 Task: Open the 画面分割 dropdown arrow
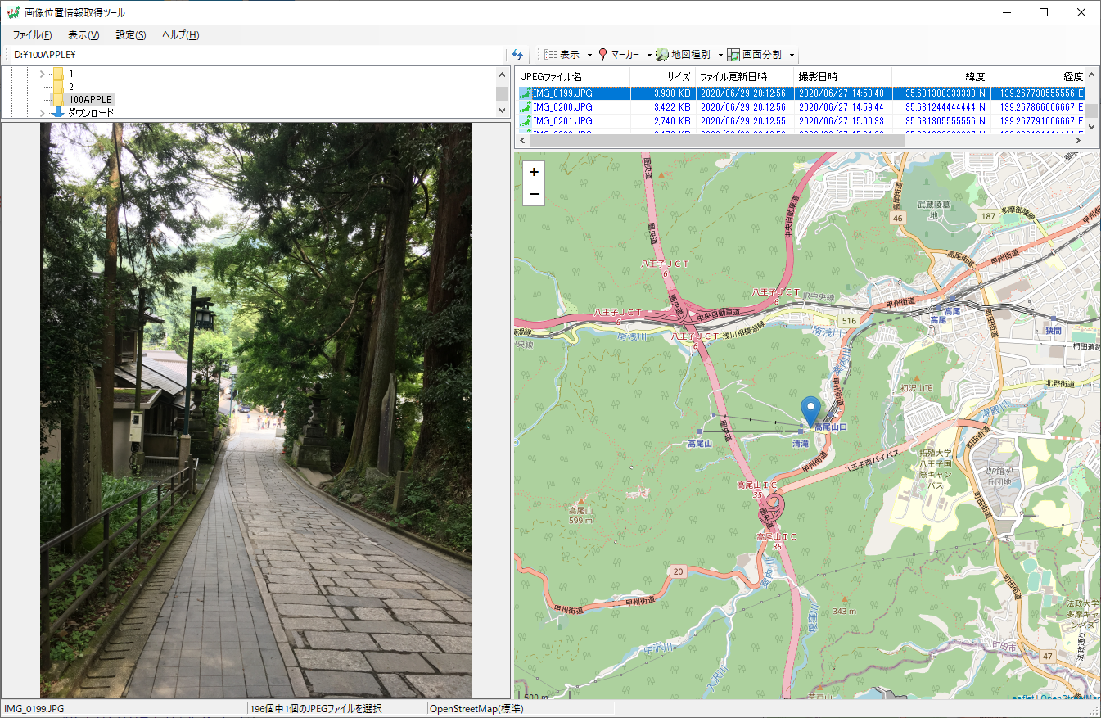click(x=792, y=56)
